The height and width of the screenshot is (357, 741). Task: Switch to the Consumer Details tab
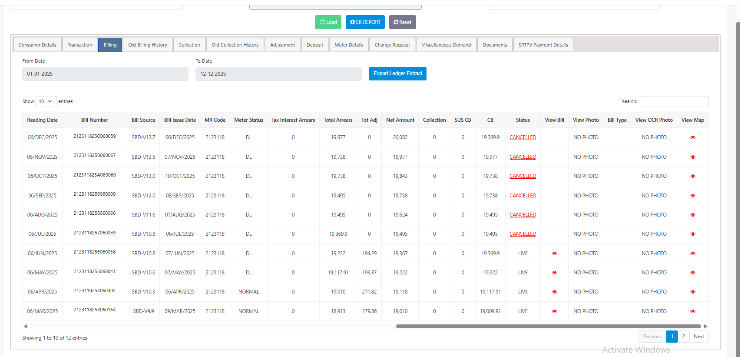pos(37,45)
